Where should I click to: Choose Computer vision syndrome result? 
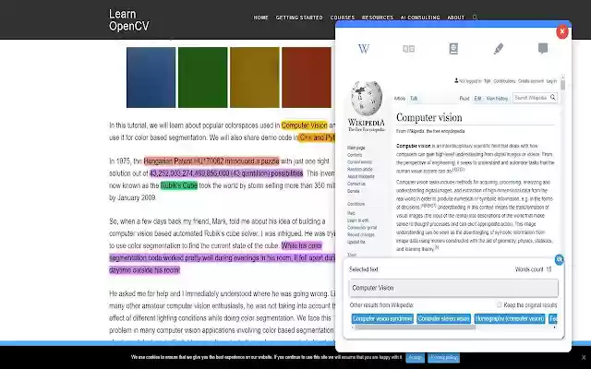click(x=382, y=318)
